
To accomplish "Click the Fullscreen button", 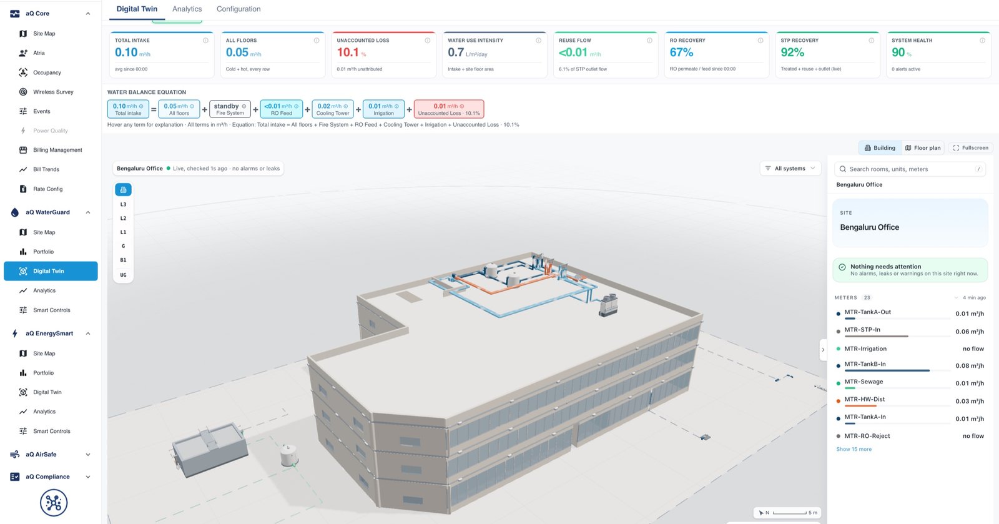I will [x=971, y=148].
